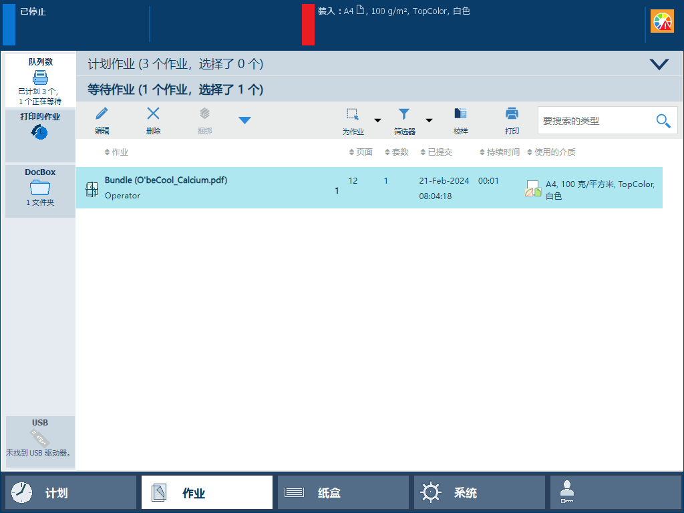Click the Proof (校样) icon
This screenshot has height=513, width=684.
tap(461, 114)
